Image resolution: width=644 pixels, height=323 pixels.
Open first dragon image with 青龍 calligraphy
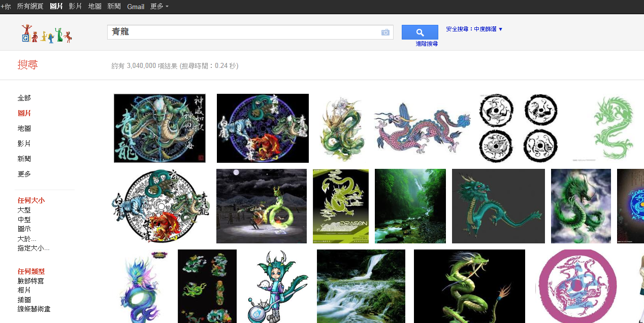point(159,128)
